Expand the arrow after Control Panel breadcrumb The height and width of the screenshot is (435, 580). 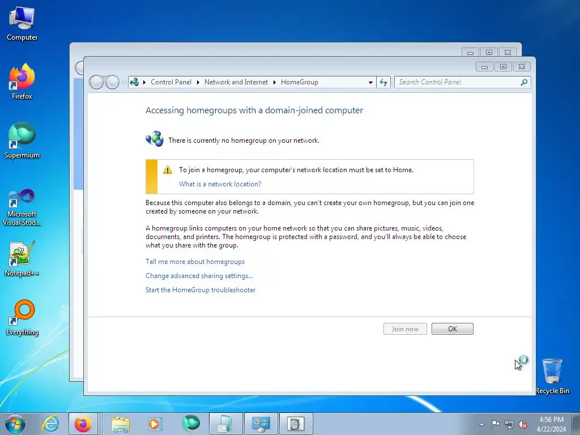[198, 82]
